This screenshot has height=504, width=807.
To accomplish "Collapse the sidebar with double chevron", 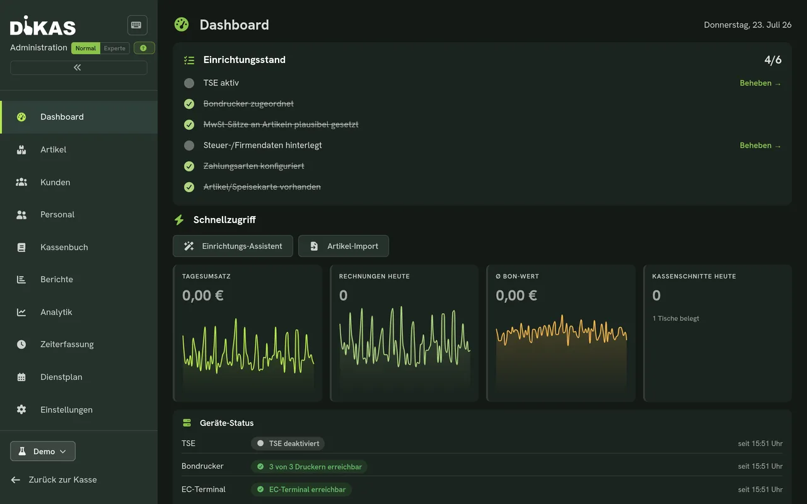I will pyautogui.click(x=79, y=67).
